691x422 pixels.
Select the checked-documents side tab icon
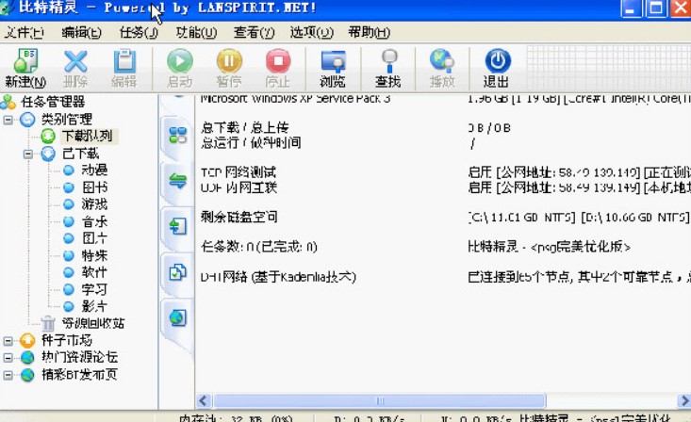click(178, 272)
